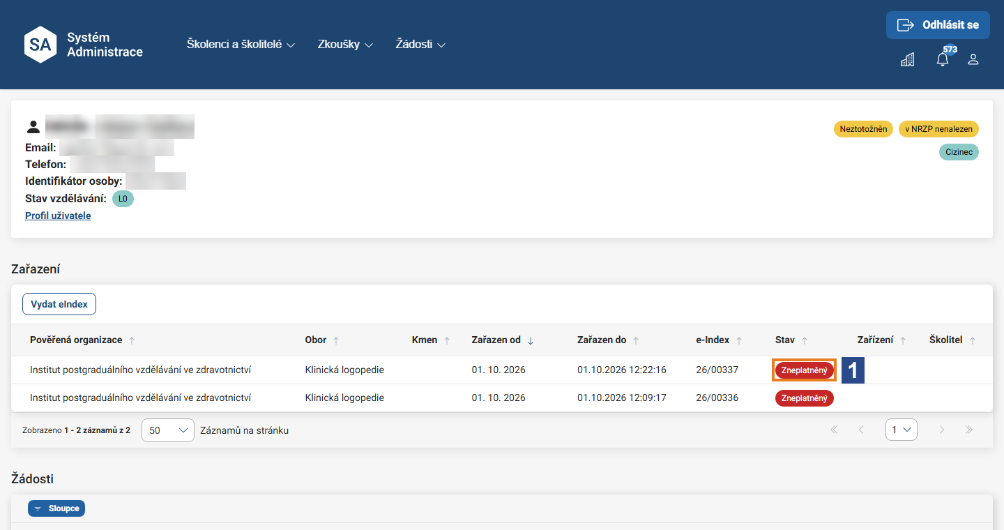Sort by Školitel column arrow
Screen dimensions: 1004x530
point(973,340)
